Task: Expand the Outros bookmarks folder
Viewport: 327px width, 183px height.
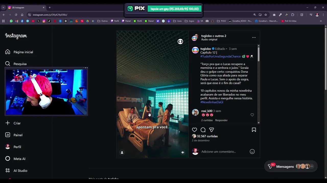Action: [102, 21]
